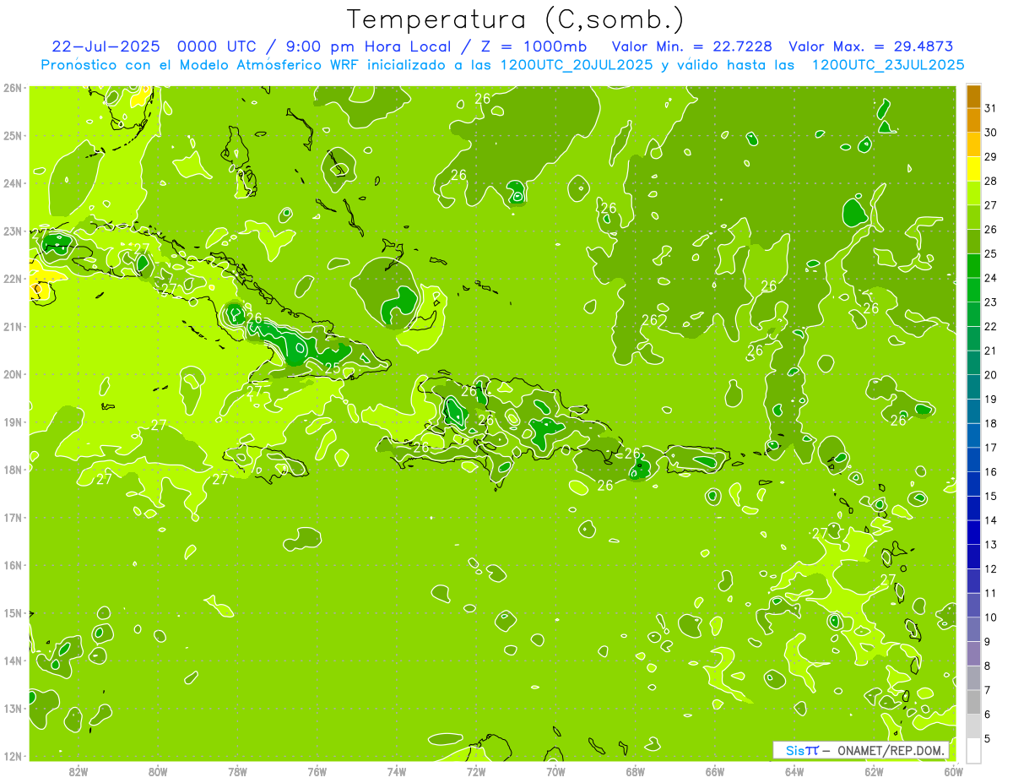
Task: Pick the deep blue legend swatch between 13 and 14
Action: [973, 532]
